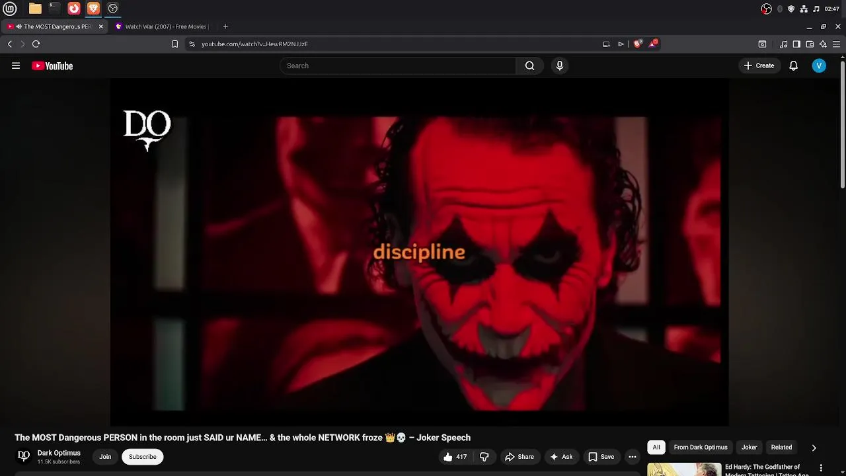Open Ed Hardy Godfather video thumbnail
The width and height of the screenshot is (846, 476).
point(684,469)
